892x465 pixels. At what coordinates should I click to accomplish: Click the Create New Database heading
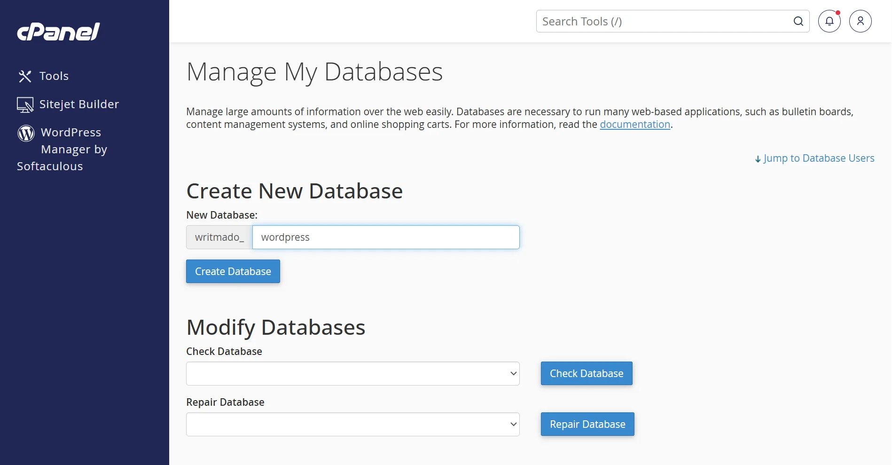[x=295, y=191]
